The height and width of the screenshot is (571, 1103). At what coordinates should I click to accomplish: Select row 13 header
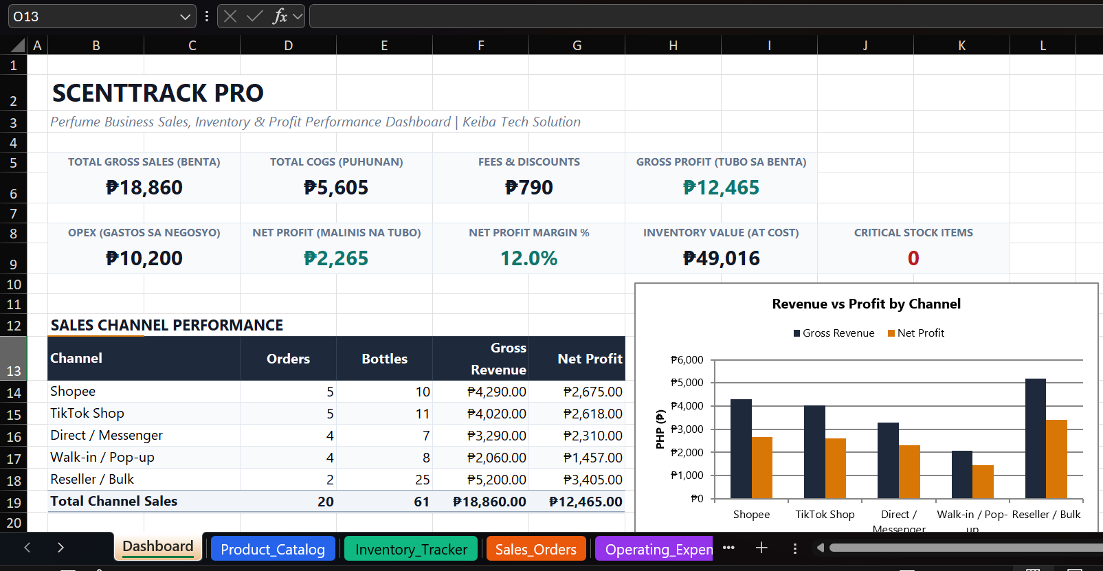14,359
